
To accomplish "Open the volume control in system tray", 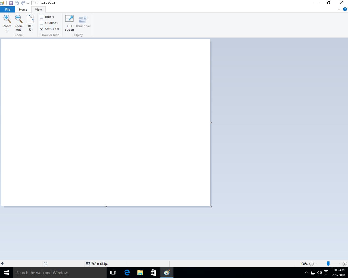I will click(319, 273).
